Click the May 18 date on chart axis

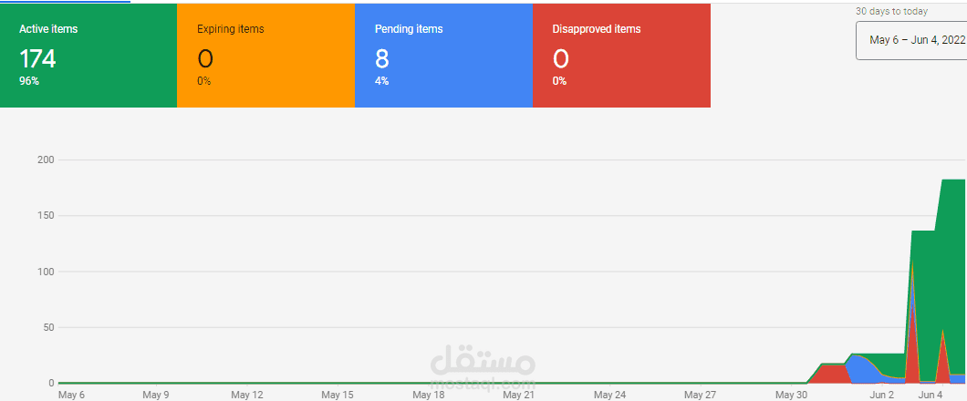(x=428, y=395)
